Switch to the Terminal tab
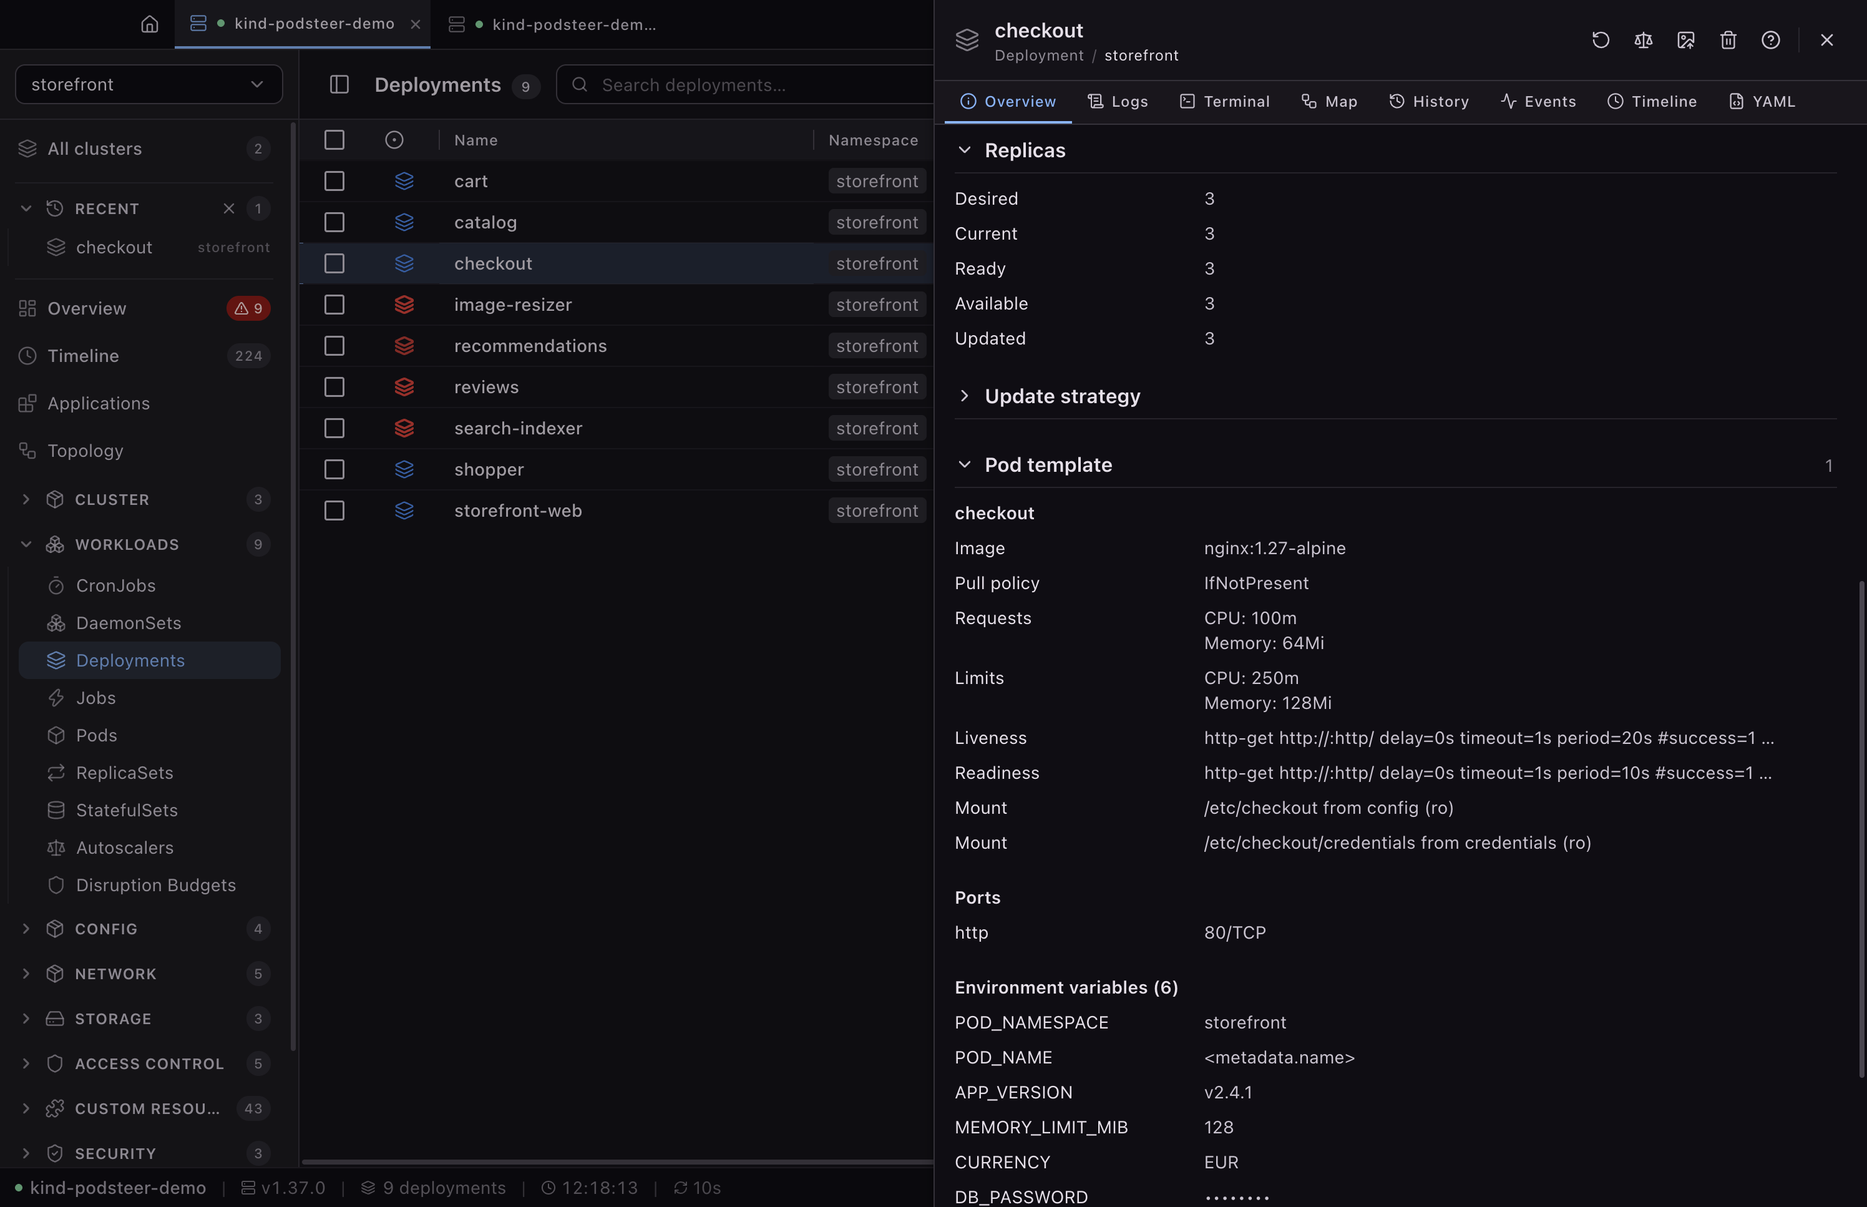Viewport: 1867px width, 1207px height. 1224,102
